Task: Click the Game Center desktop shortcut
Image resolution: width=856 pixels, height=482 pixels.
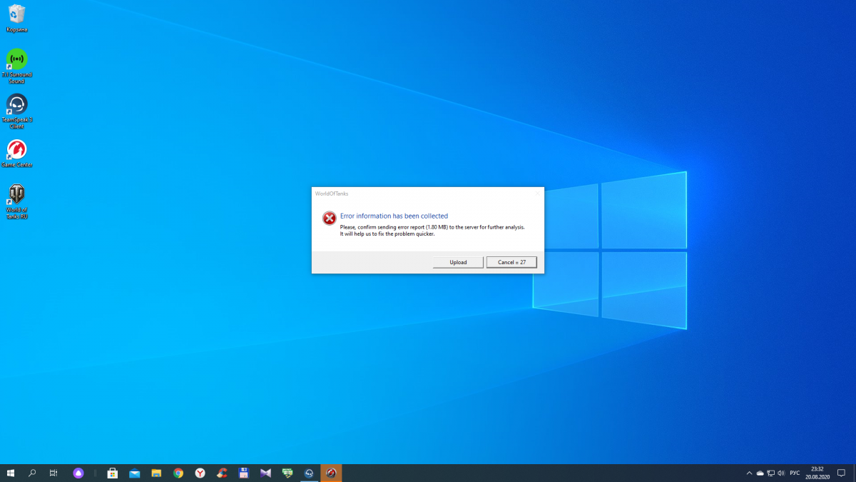Action: tap(16, 150)
